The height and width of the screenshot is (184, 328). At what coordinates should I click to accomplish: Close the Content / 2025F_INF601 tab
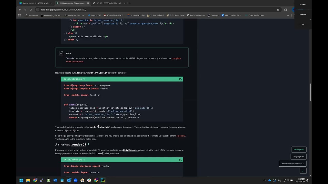point(52,3)
